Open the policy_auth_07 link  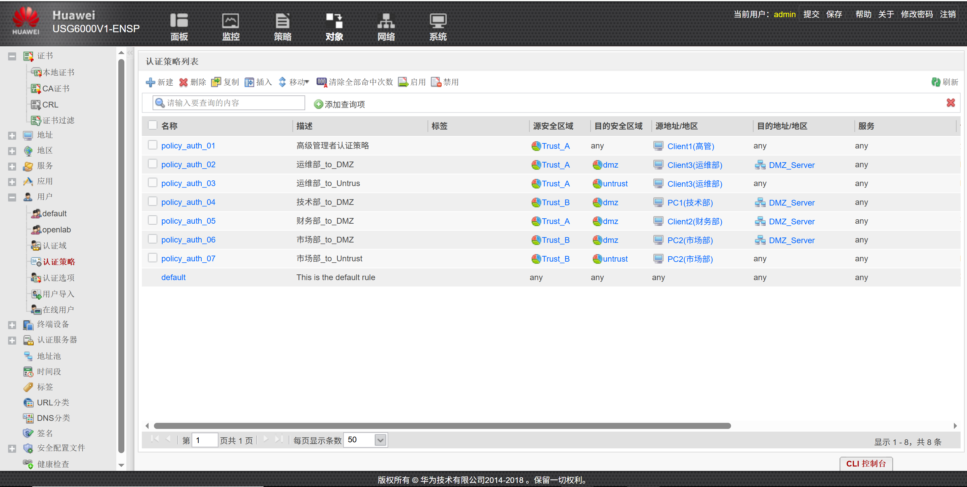point(188,259)
